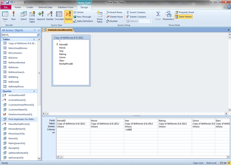231x165 pixels.
Task: Click the navigation pane Search box
Action: pos(19,35)
